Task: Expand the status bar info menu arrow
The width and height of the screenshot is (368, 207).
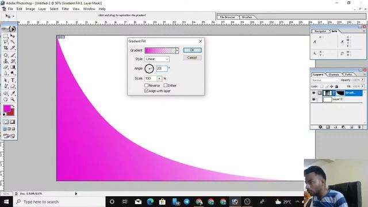Action: [76, 194]
